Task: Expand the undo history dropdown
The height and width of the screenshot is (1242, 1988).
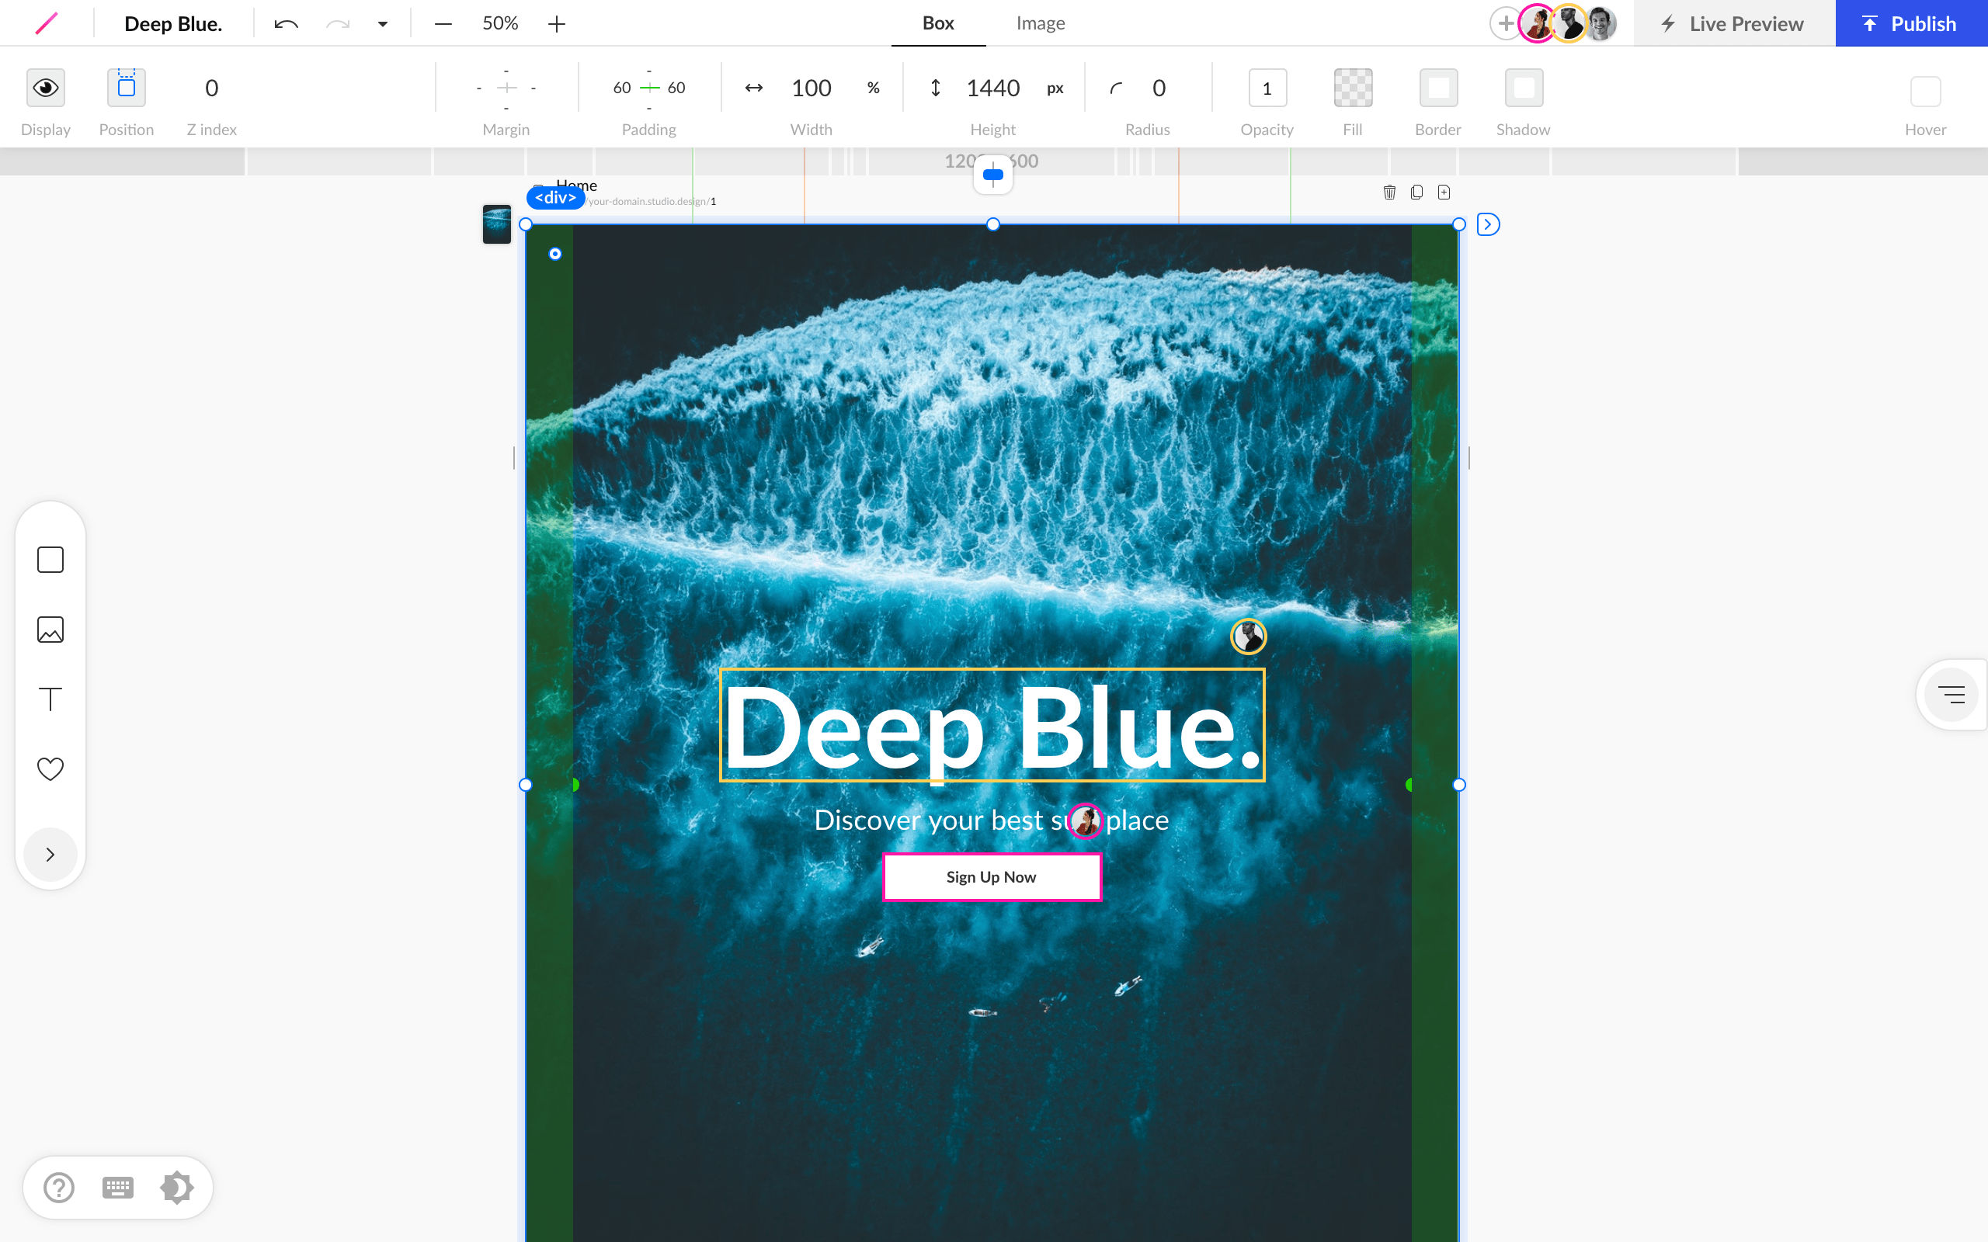Action: (382, 23)
